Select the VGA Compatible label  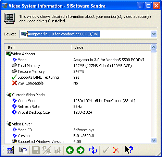(30, 83)
